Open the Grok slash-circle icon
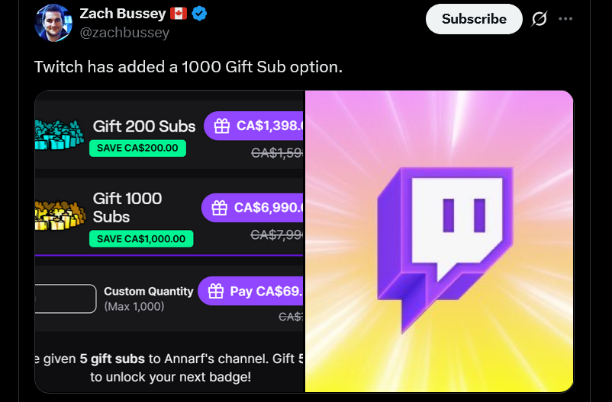The image size is (612, 402). coord(539,19)
